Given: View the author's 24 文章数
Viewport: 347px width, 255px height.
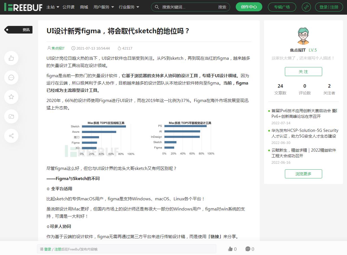Looking at the screenshot, I should coord(280,89).
